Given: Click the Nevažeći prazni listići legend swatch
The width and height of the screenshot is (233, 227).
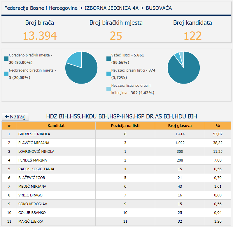Looking at the screenshot, I should (109, 74).
